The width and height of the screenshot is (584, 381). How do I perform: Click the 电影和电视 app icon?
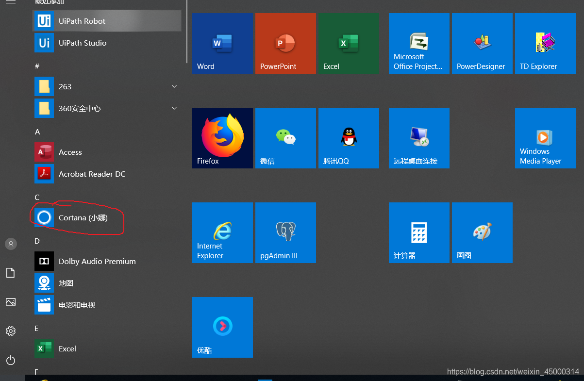point(44,305)
